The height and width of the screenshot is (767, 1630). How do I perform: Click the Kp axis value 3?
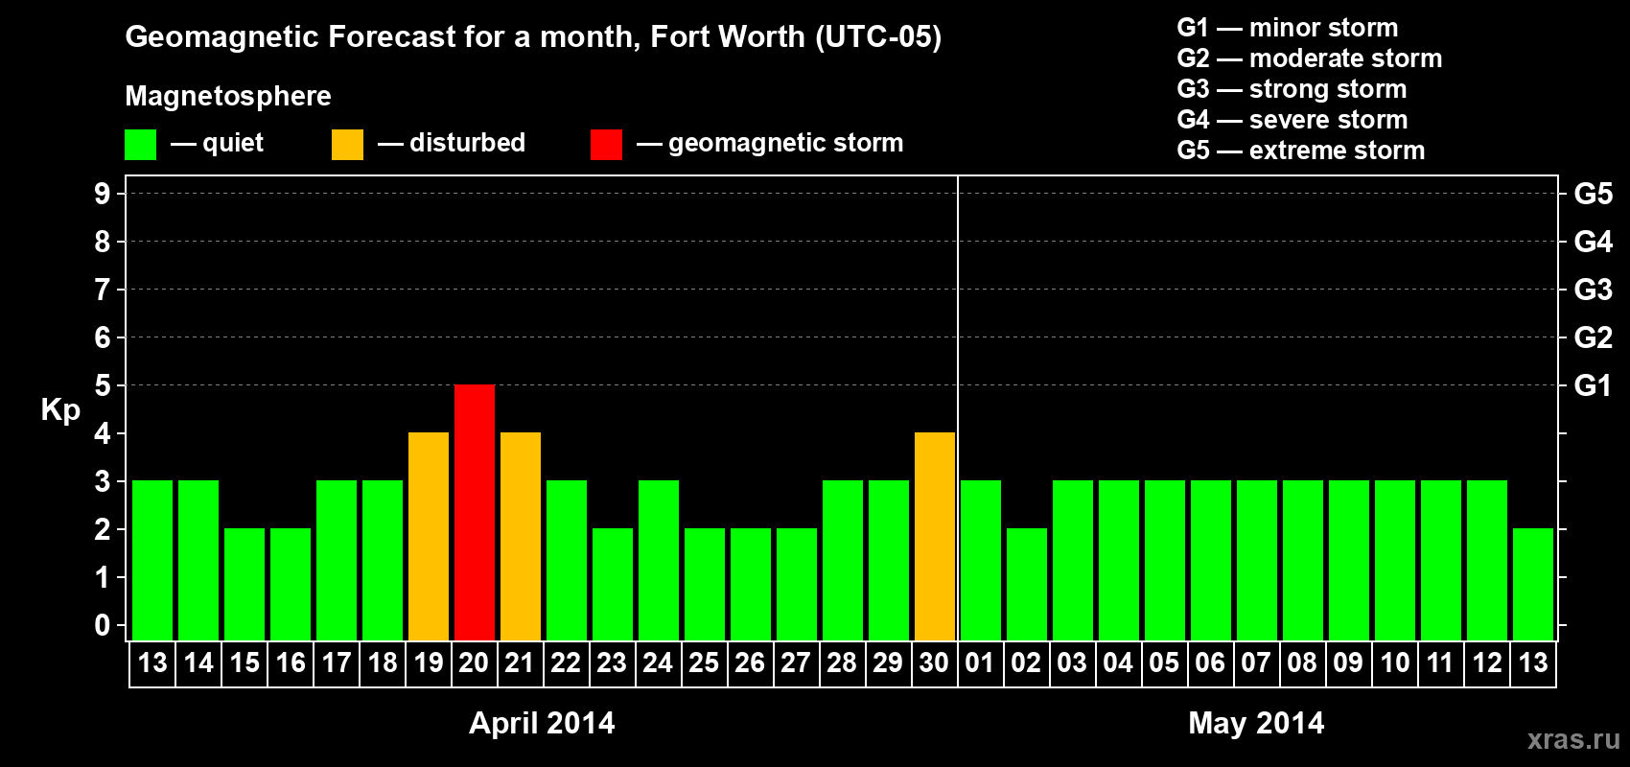pyautogui.click(x=103, y=481)
